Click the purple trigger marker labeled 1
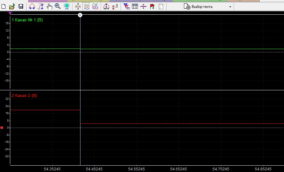 [10, 13]
